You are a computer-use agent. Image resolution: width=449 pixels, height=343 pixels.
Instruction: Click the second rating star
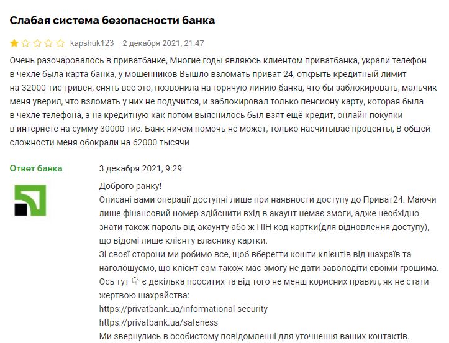[25, 43]
